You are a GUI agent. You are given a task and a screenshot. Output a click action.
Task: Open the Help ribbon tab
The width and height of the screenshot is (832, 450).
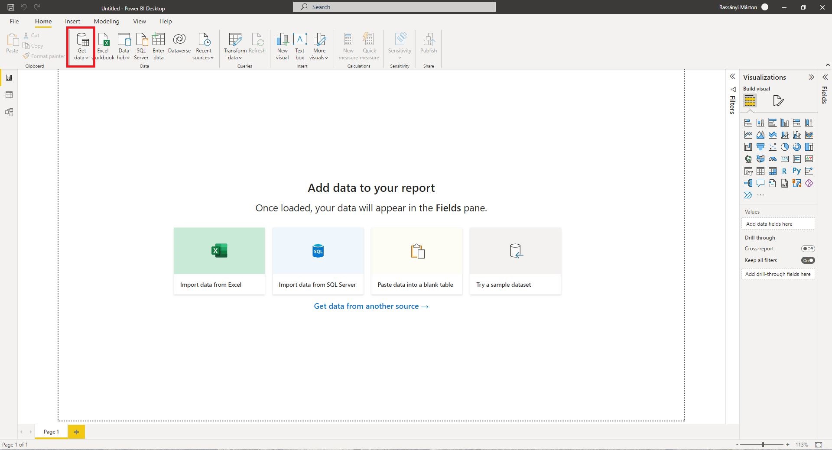point(166,21)
